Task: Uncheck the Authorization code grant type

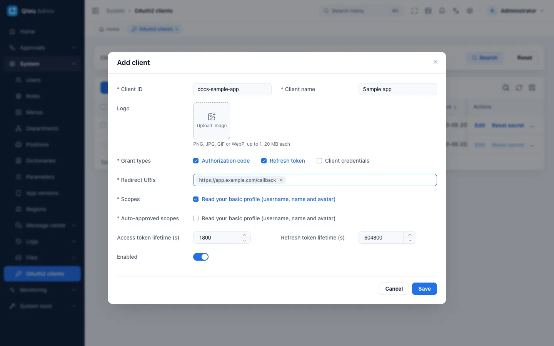Action: pyautogui.click(x=196, y=161)
